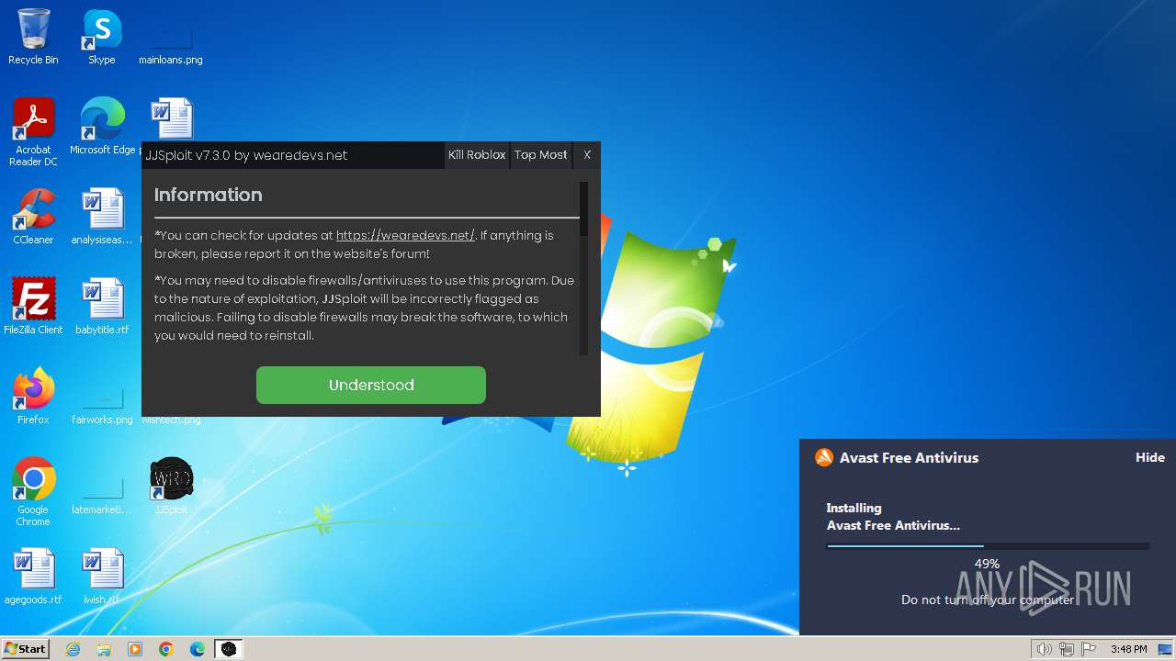Click the Avast installation progress bar
The width and height of the screenshot is (1176, 661).
(988, 546)
